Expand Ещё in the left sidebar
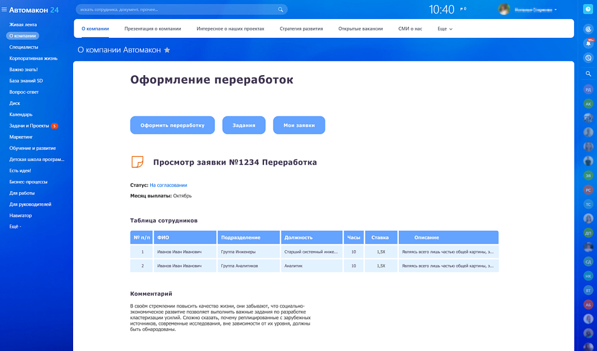 (x=15, y=227)
